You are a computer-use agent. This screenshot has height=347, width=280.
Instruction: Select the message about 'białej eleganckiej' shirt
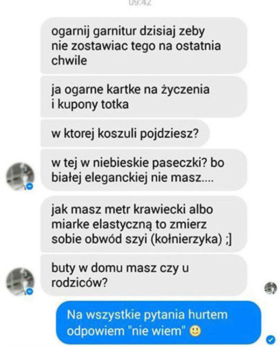144,170
